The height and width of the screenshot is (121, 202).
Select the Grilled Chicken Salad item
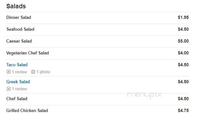tap(27, 110)
